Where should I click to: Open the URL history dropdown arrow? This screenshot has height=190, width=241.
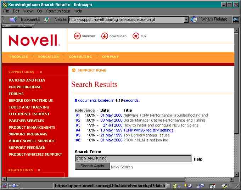tap(186, 19)
